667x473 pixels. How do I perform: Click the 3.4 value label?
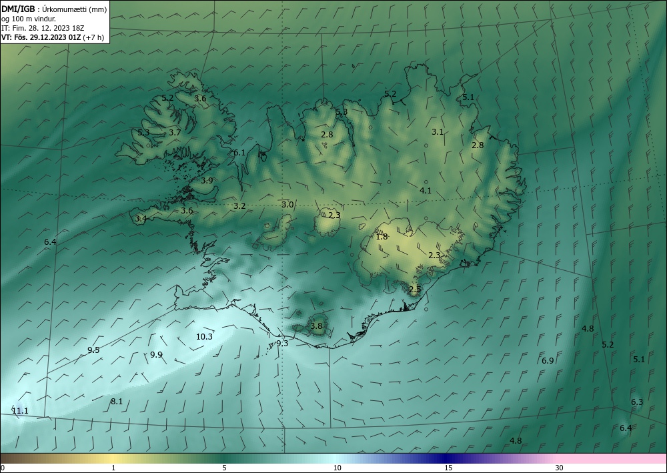141,218
